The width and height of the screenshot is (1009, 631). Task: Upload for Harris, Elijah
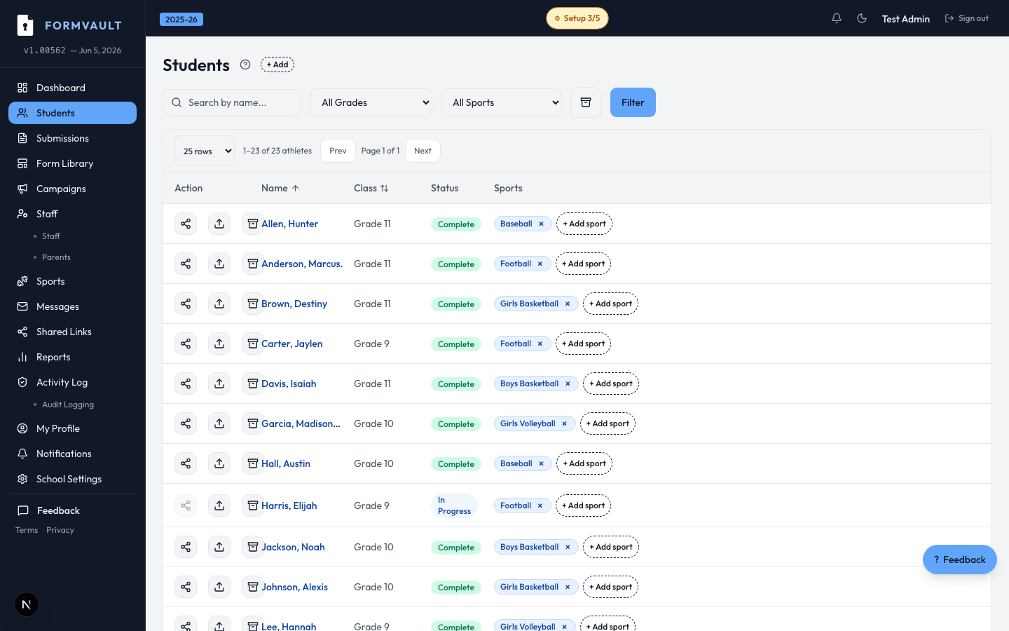219,506
